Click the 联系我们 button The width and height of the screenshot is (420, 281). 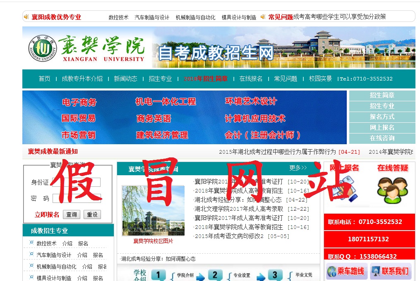pyautogui.click(x=391, y=271)
